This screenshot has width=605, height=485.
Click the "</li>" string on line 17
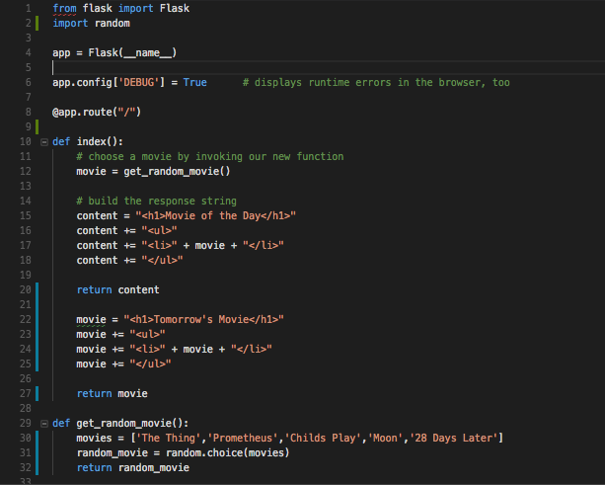click(x=264, y=245)
